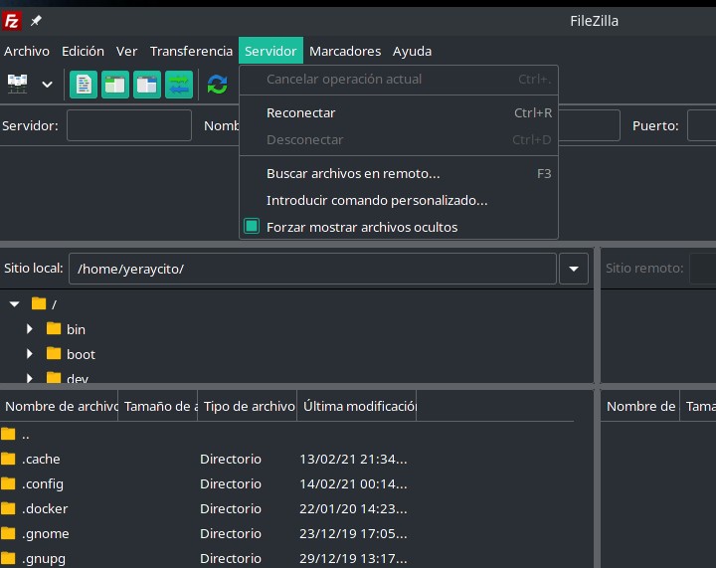Screen dimensions: 716x568
Task: Expand the boot folder tree node
Action: (30, 354)
